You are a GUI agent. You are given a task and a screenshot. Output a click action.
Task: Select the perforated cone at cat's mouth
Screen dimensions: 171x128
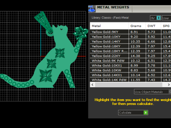(x=44, y=22)
